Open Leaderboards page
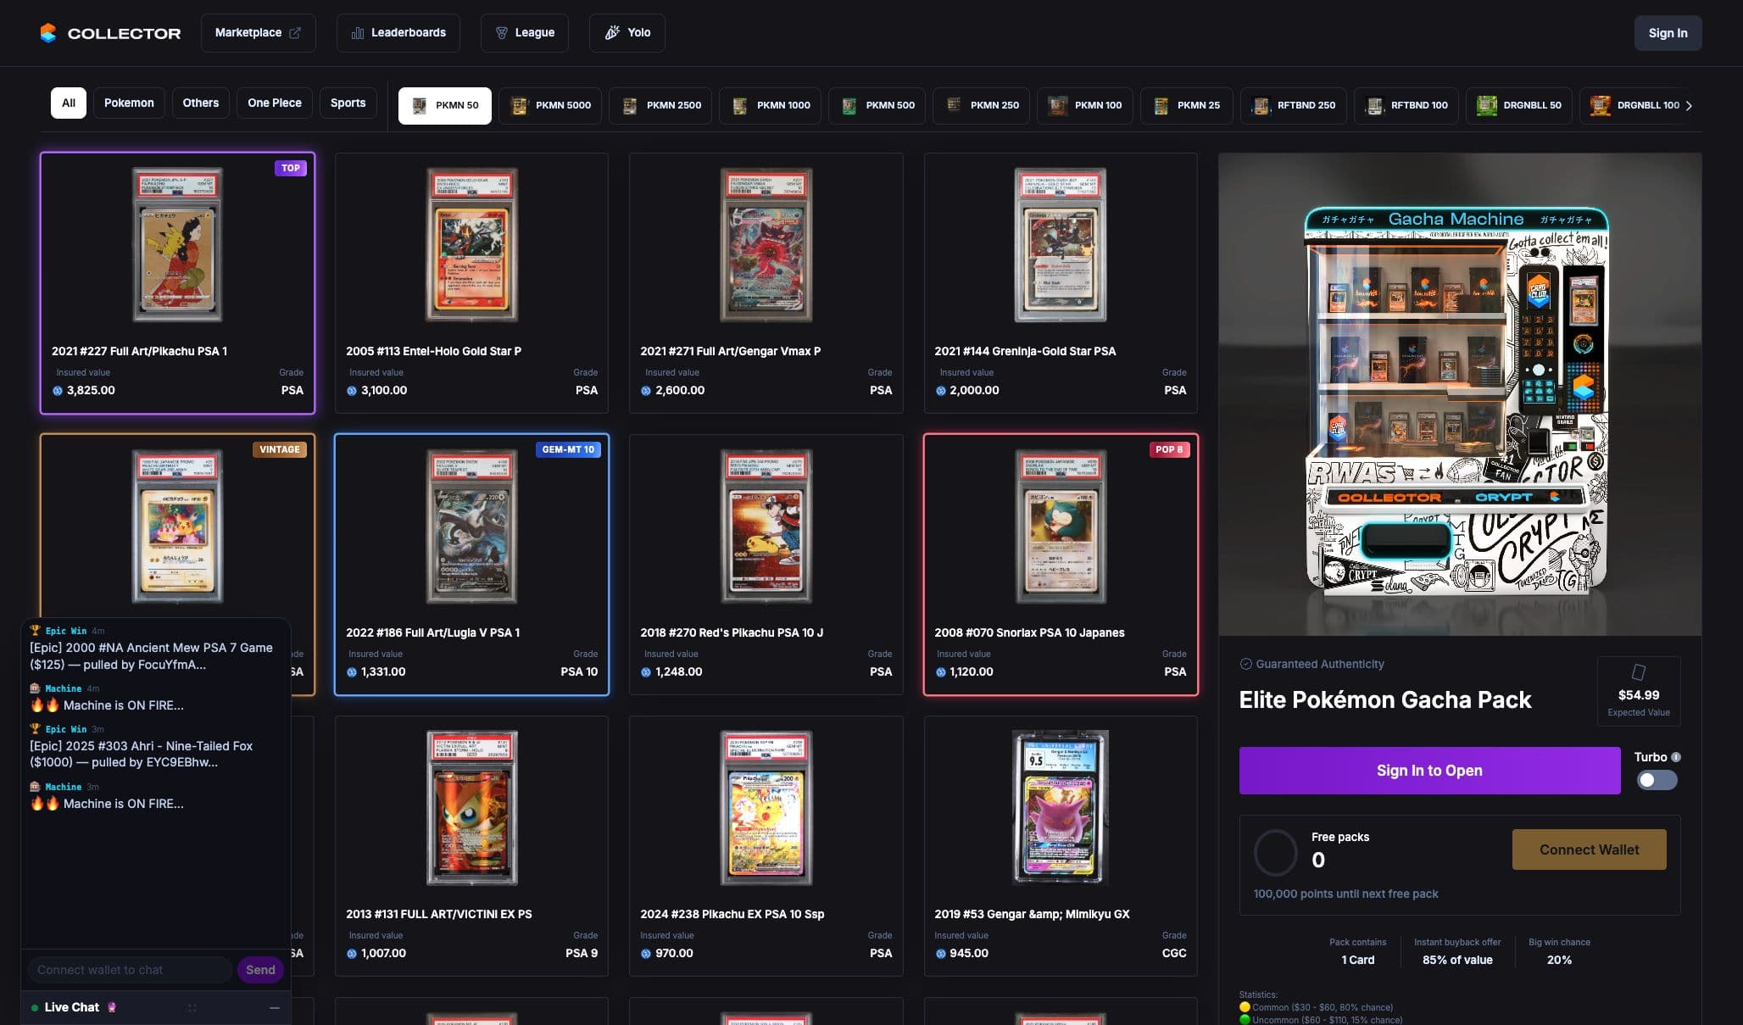 (x=398, y=33)
